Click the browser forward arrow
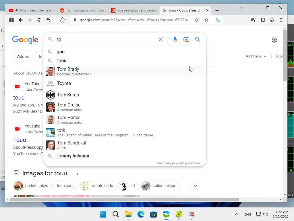The width and height of the screenshot is (294, 221). coord(30,20)
